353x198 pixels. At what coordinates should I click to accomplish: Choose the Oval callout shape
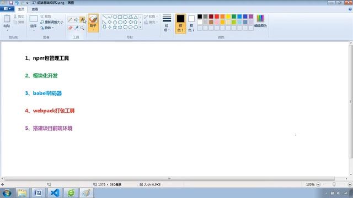point(130,28)
